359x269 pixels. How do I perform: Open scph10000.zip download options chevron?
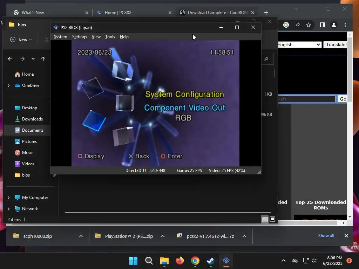tap(81, 236)
